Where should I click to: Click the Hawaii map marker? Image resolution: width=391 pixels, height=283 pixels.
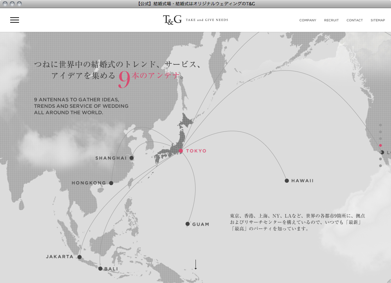(x=287, y=181)
